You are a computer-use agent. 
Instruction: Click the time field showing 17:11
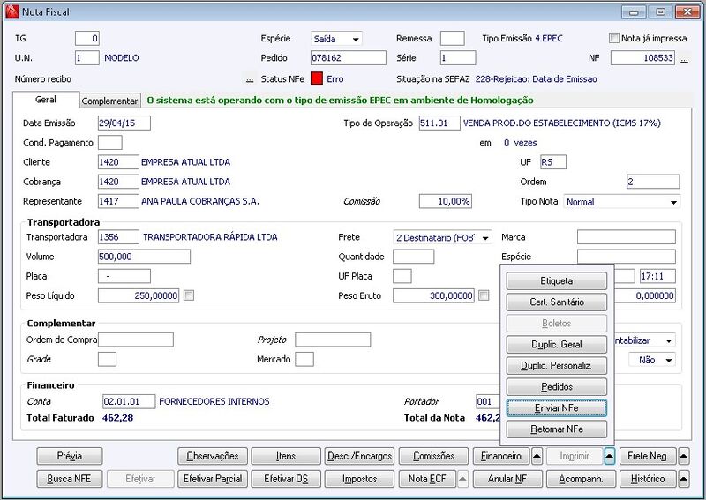pos(657,276)
